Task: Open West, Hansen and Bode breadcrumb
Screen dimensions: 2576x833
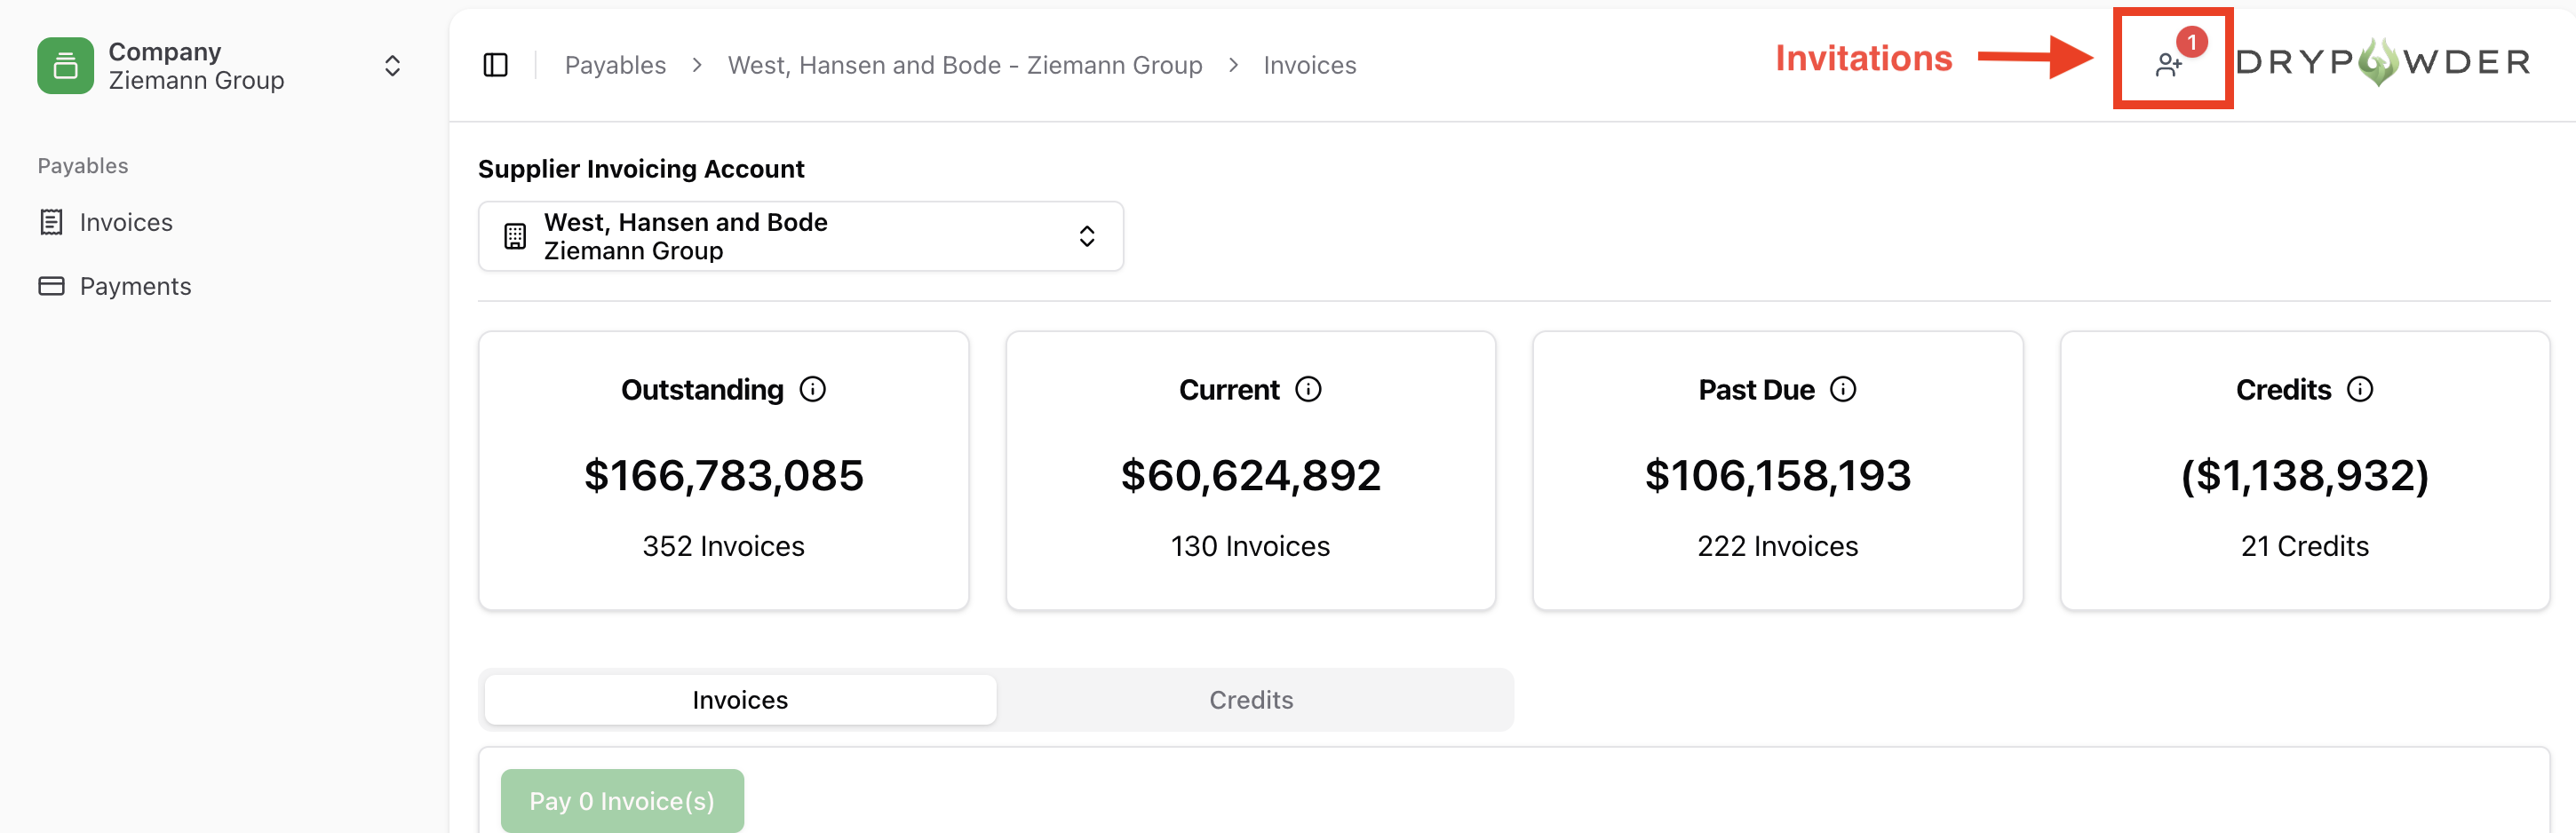Action: point(964,65)
